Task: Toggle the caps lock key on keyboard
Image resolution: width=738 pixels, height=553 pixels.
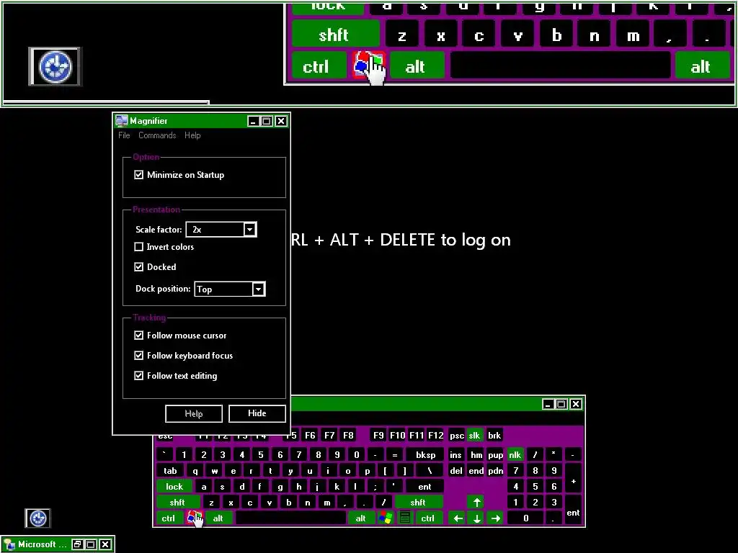Action: point(174,486)
